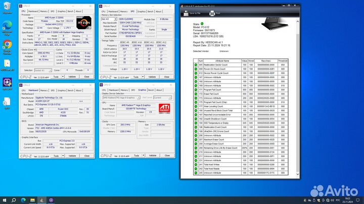Click Save to File label in S.M.A.R.T. toolbar
This screenshot has width=364, height=204.
point(195,14)
